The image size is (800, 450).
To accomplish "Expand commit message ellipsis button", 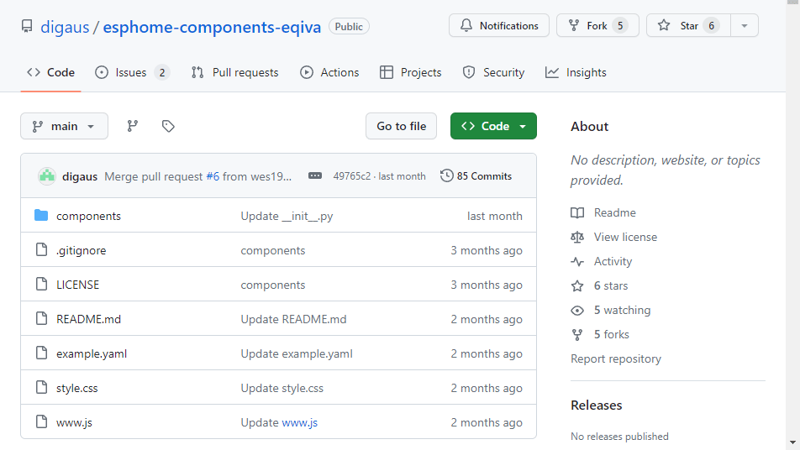I will pos(315,175).
